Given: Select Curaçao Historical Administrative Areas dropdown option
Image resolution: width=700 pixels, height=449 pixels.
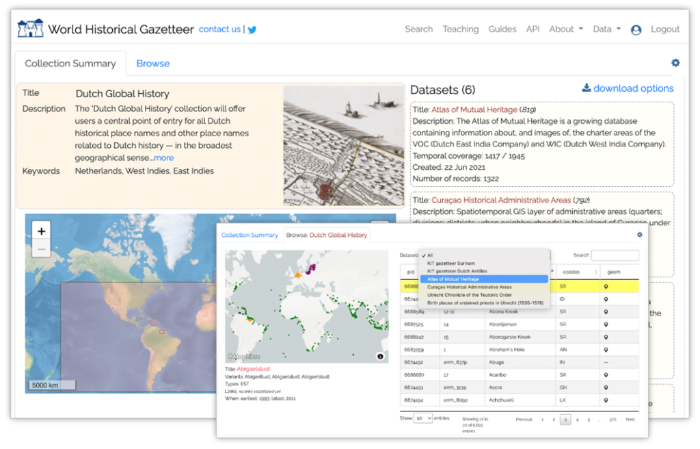Looking at the screenshot, I should pyautogui.click(x=483, y=287).
